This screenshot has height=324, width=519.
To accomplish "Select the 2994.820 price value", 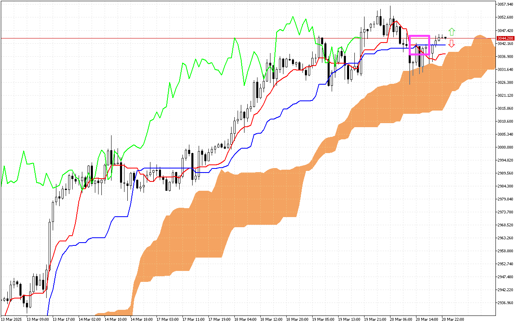I will (506, 160).
